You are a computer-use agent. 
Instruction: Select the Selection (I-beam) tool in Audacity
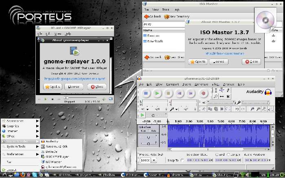(x=216, y=90)
